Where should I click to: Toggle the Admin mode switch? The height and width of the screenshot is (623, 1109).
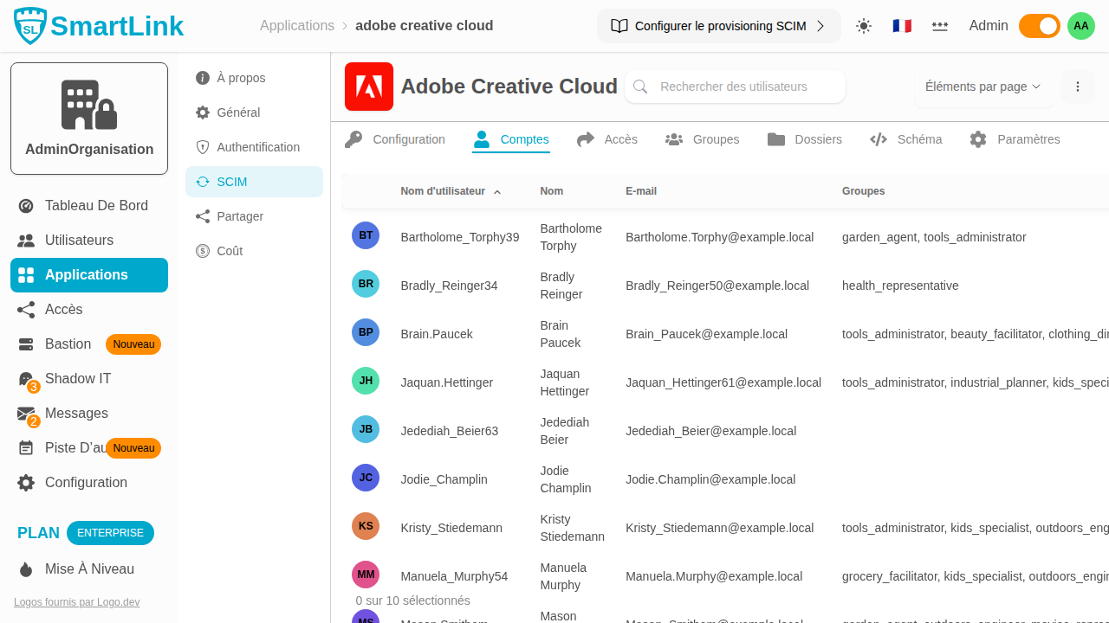coord(1039,26)
